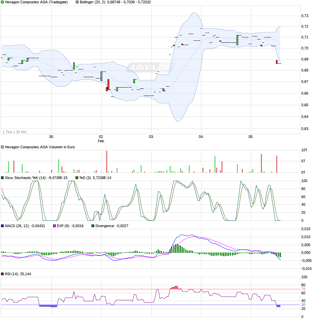Click the olive %D (3) legend swatch
Image resolution: width=314 pixels, height=320 pixels.
tap(77, 178)
